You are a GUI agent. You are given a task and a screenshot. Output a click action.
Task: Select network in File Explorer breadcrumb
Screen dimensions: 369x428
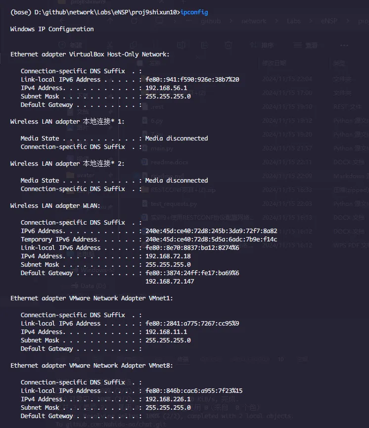coord(254,21)
